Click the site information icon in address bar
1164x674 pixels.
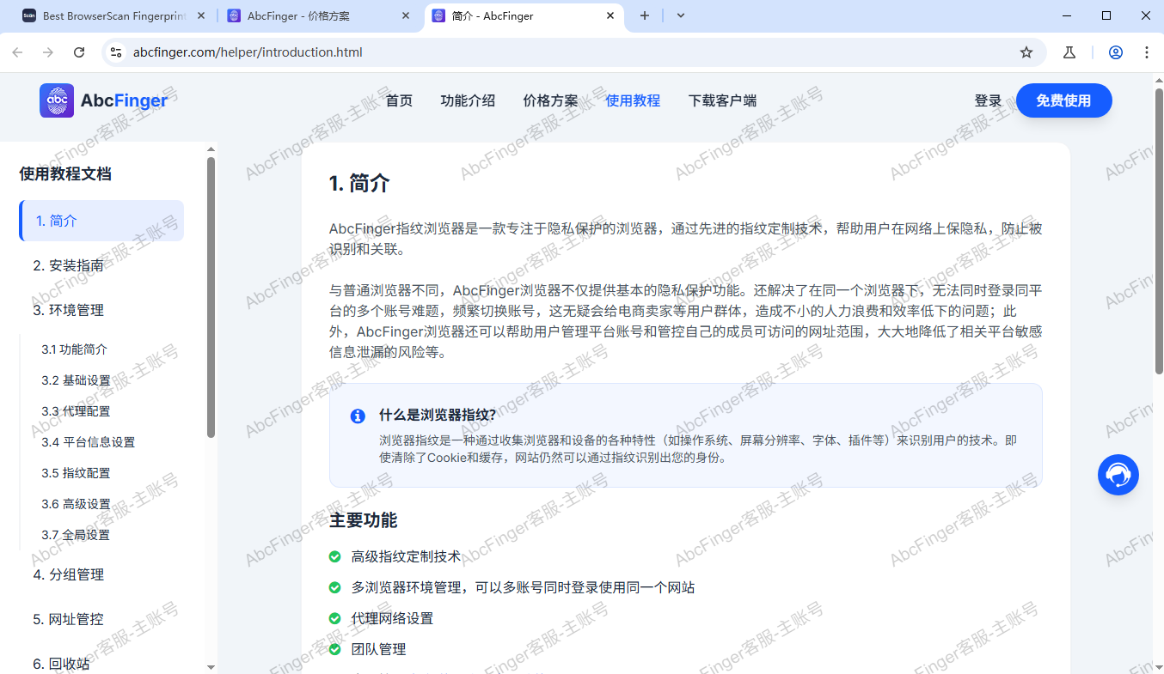(x=115, y=52)
